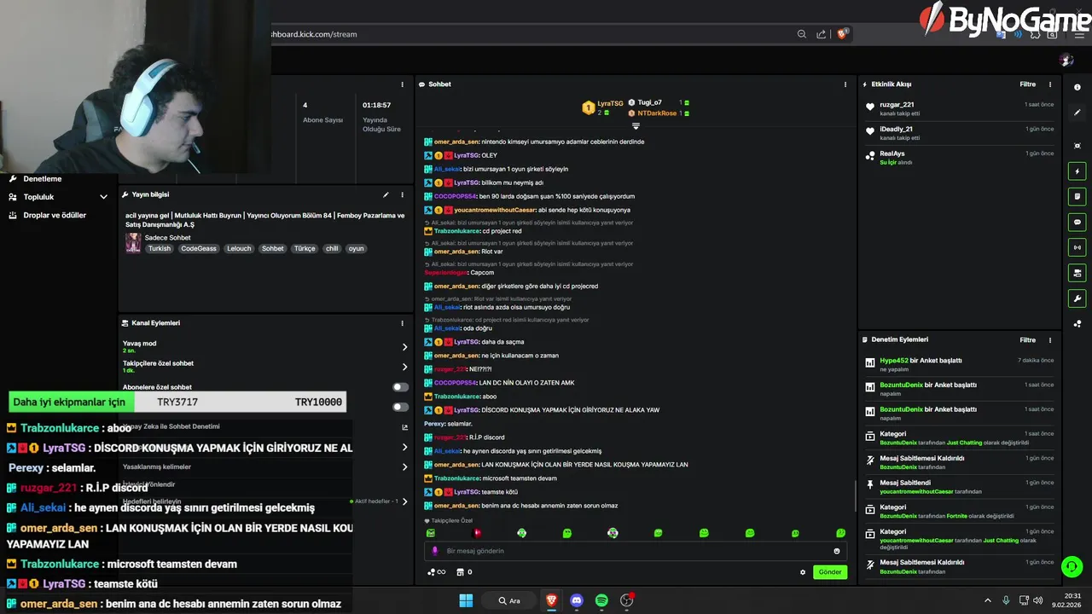Expand Takipçilere özel sohbet arrow
The height and width of the screenshot is (614, 1092).
coord(404,367)
